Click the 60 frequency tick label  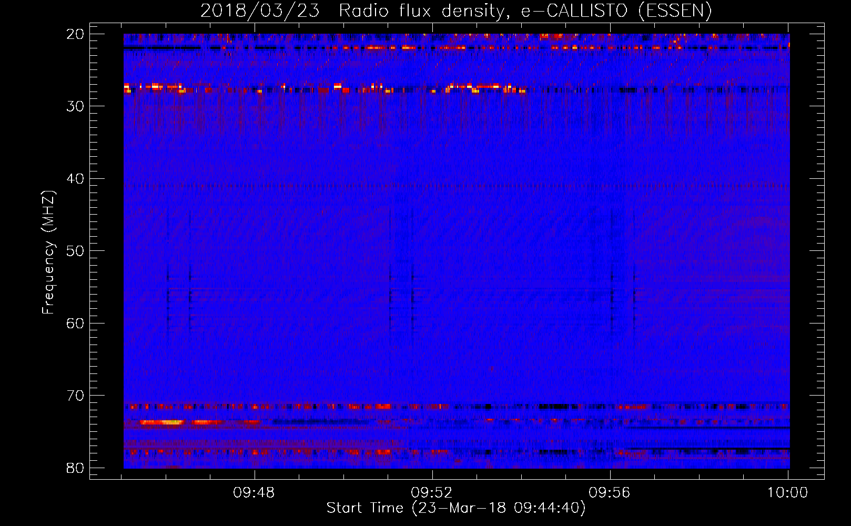tap(75, 323)
